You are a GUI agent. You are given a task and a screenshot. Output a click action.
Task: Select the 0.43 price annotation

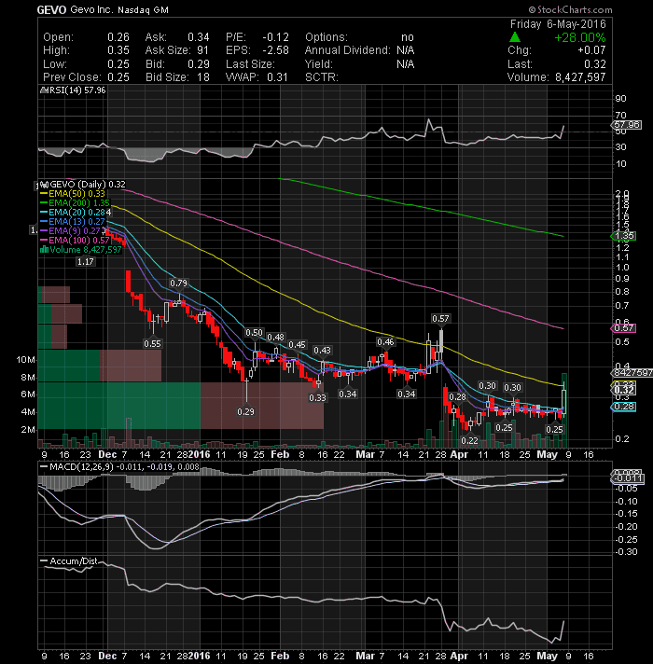(322, 351)
